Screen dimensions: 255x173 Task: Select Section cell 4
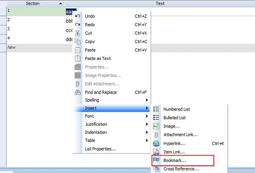click(x=35, y=39)
